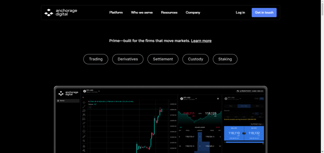Select the text annotation tool
Image resolution: width=324 pixels, height=153 pixels.
pyautogui.click(x=84, y=127)
